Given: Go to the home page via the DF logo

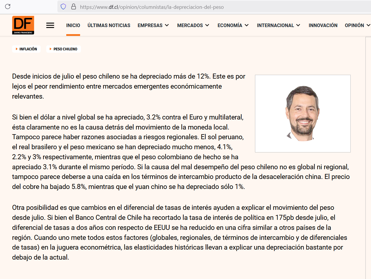Looking at the screenshot, I should tap(23, 25).
